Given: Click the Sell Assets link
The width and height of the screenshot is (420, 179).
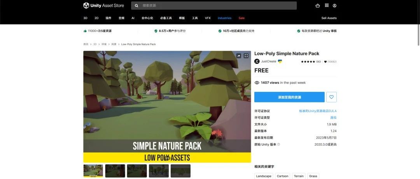Looking at the screenshot, I should [329, 18].
